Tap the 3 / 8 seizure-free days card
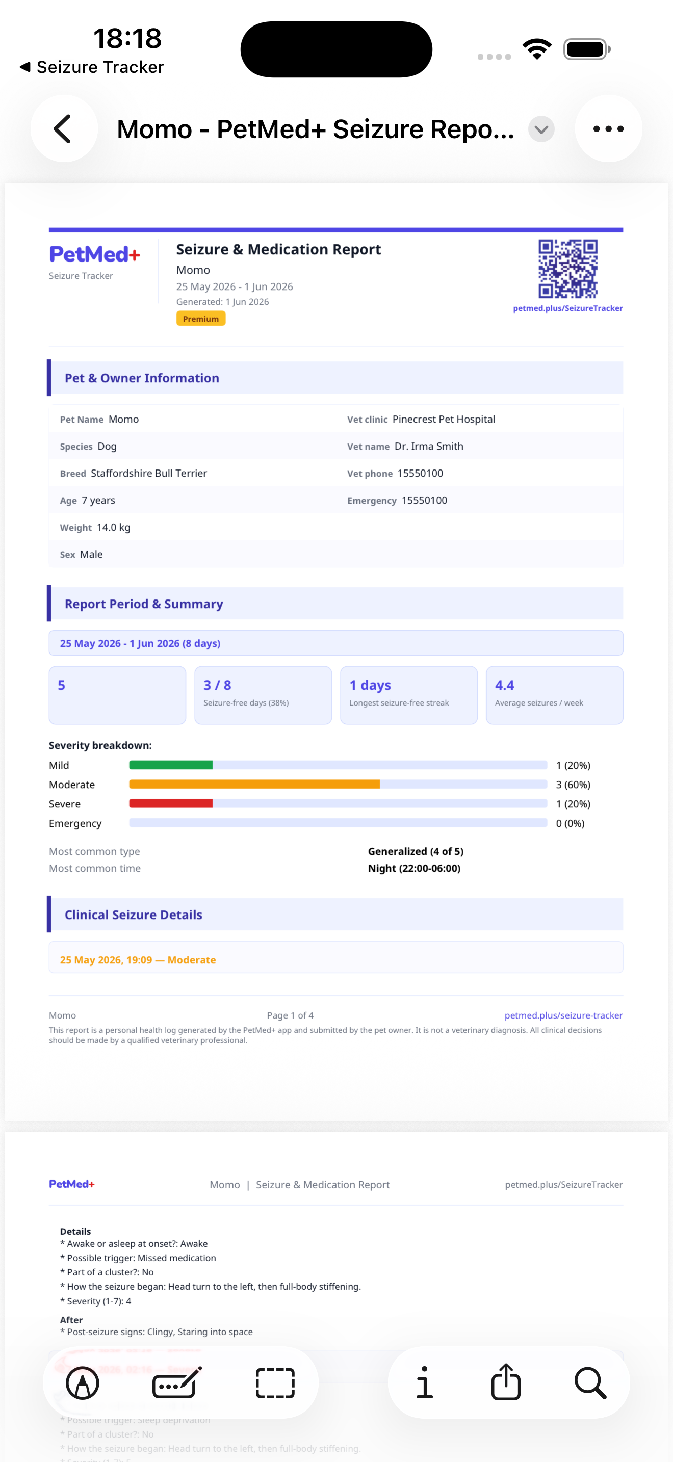The image size is (673, 1462). 263,695
